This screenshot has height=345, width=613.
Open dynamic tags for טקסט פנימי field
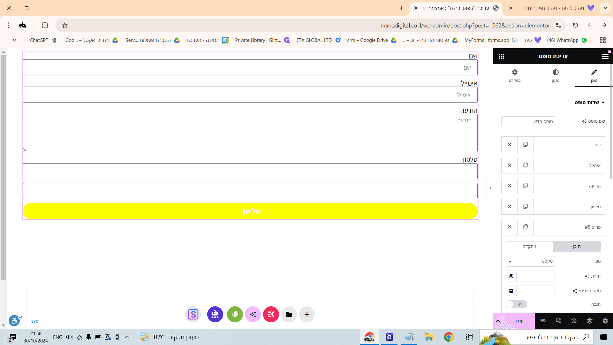pos(511,291)
